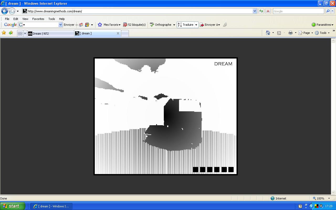This screenshot has width=336, height=210.
Task: Click the browser Forward arrow button
Action: tap(12, 11)
